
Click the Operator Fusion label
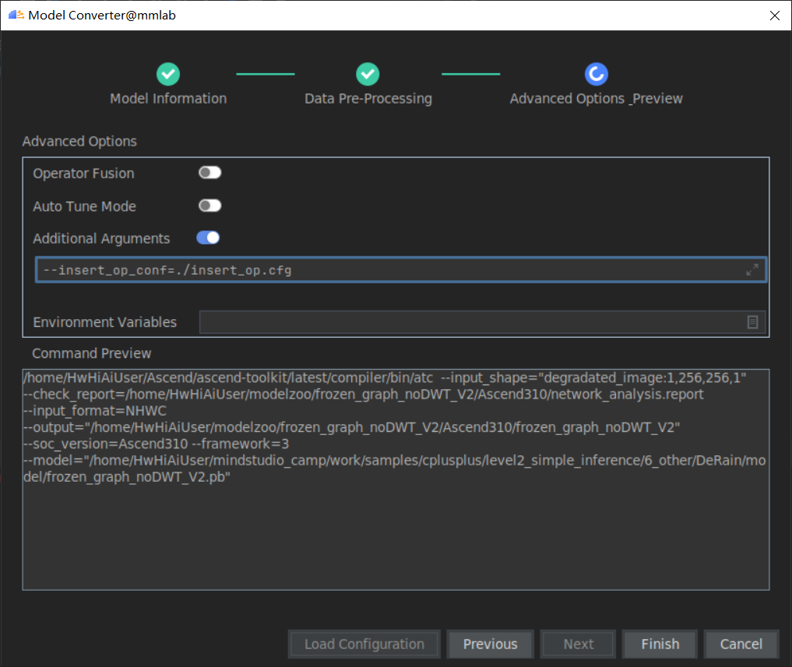point(83,174)
